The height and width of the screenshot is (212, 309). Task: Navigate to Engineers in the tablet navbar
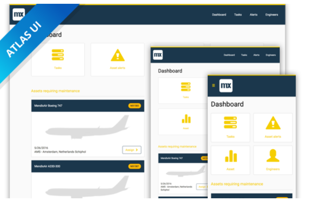(x=271, y=55)
